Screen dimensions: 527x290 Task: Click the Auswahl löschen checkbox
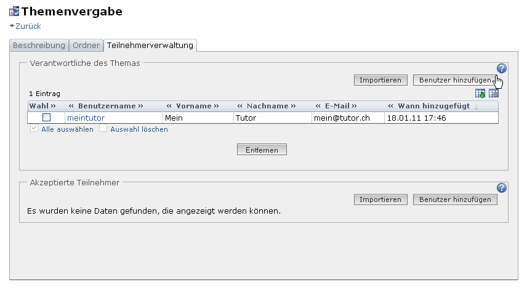coord(103,129)
